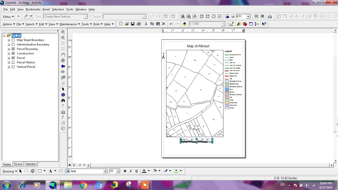Open the Maintenance menu
The image size is (338, 190).
click(70, 24)
